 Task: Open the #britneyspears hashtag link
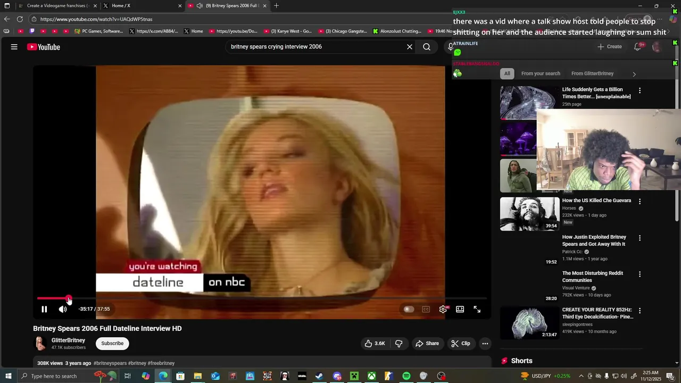pos(110,363)
